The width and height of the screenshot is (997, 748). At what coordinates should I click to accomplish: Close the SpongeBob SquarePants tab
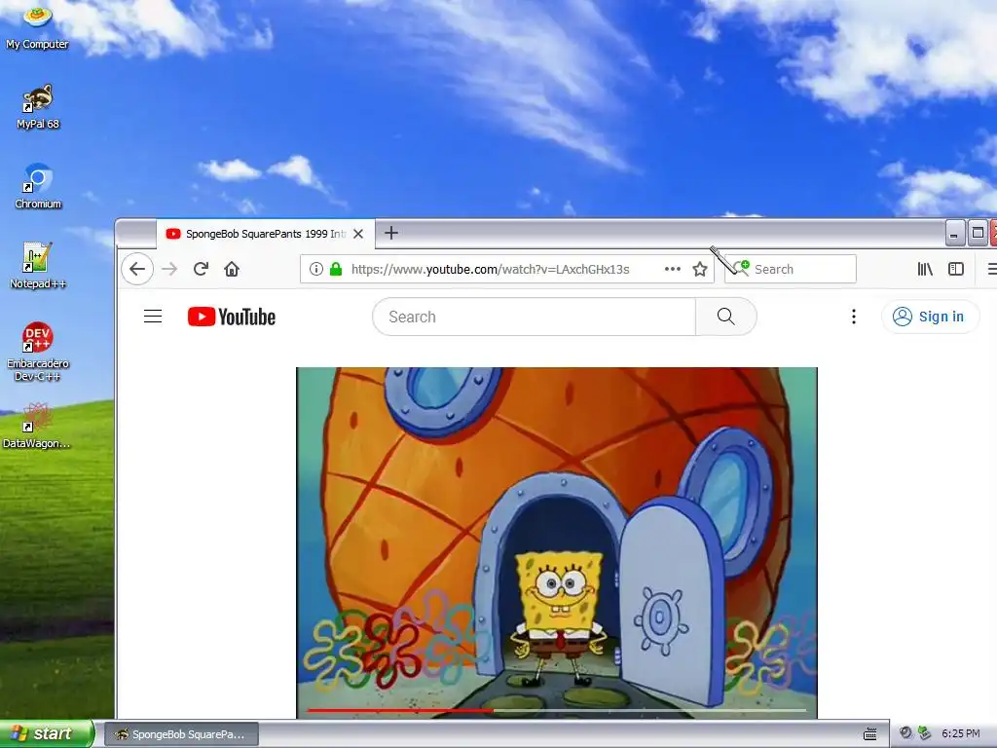point(358,234)
